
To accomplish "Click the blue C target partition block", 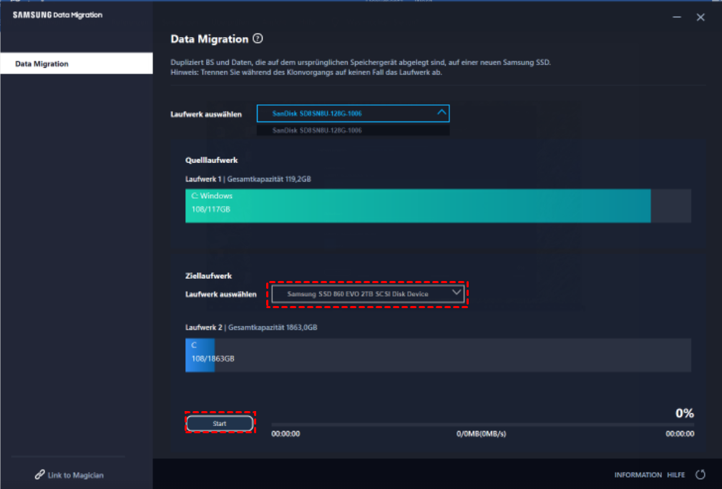I will click(x=200, y=355).
